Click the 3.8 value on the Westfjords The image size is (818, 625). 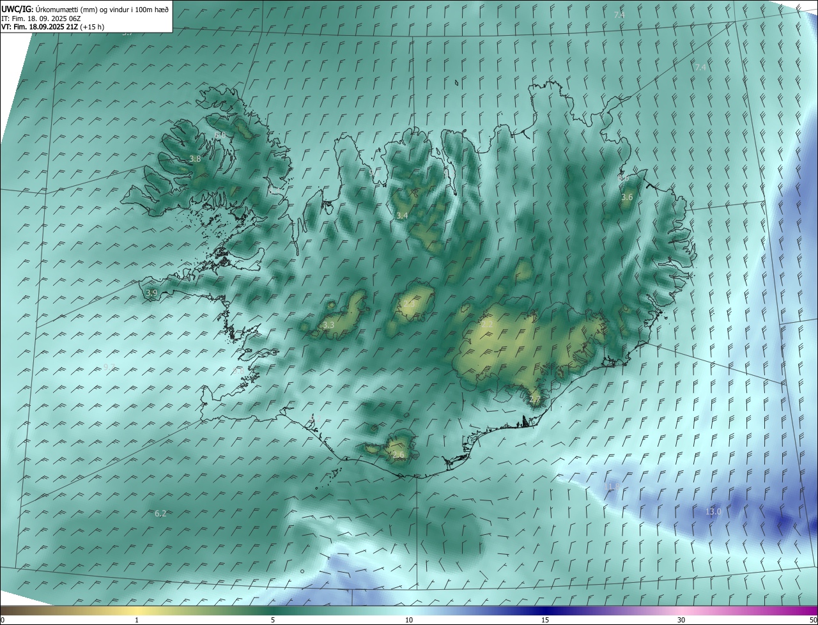tap(196, 159)
